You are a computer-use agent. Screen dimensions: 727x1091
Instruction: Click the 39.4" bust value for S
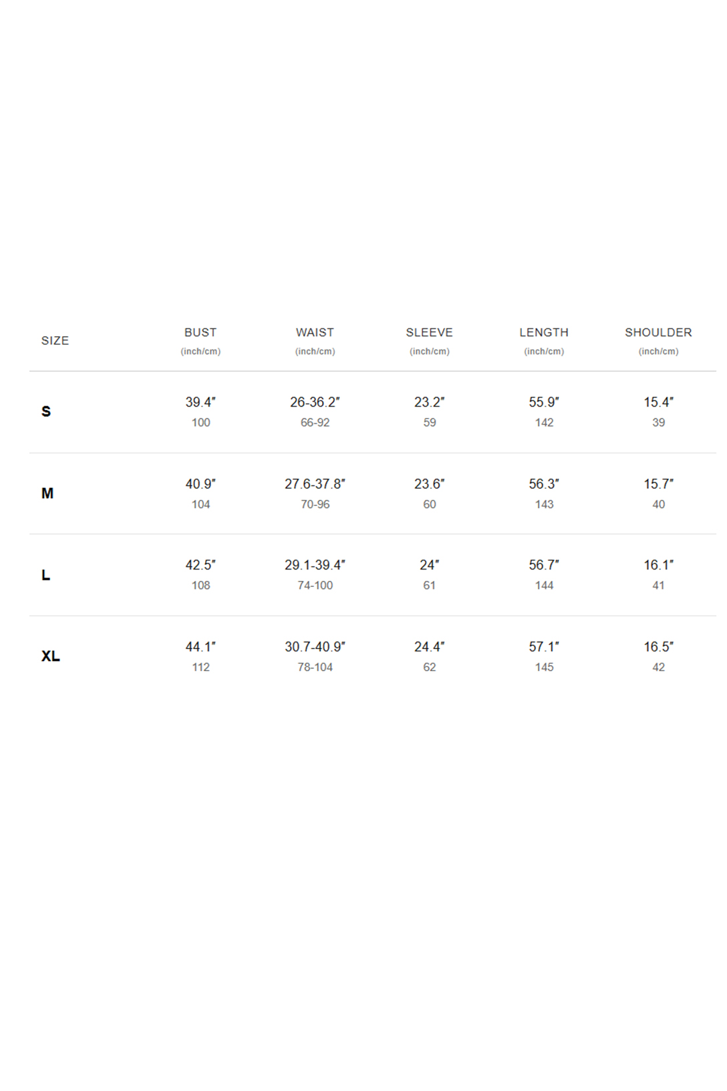point(200,402)
